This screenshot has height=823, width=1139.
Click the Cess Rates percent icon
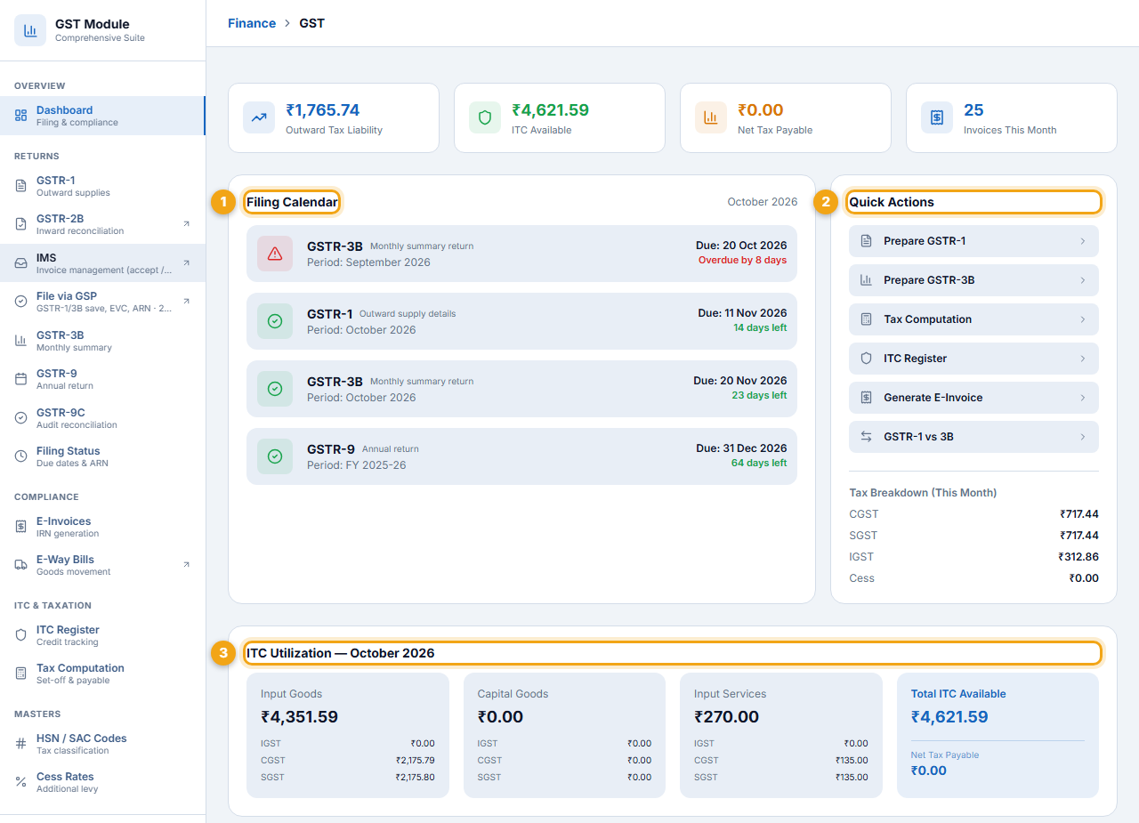[20, 782]
